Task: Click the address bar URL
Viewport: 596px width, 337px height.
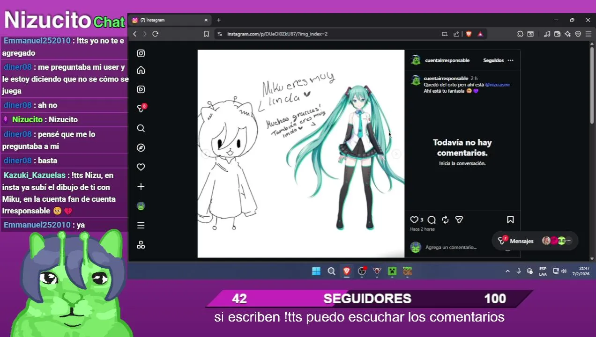Action: (x=277, y=34)
